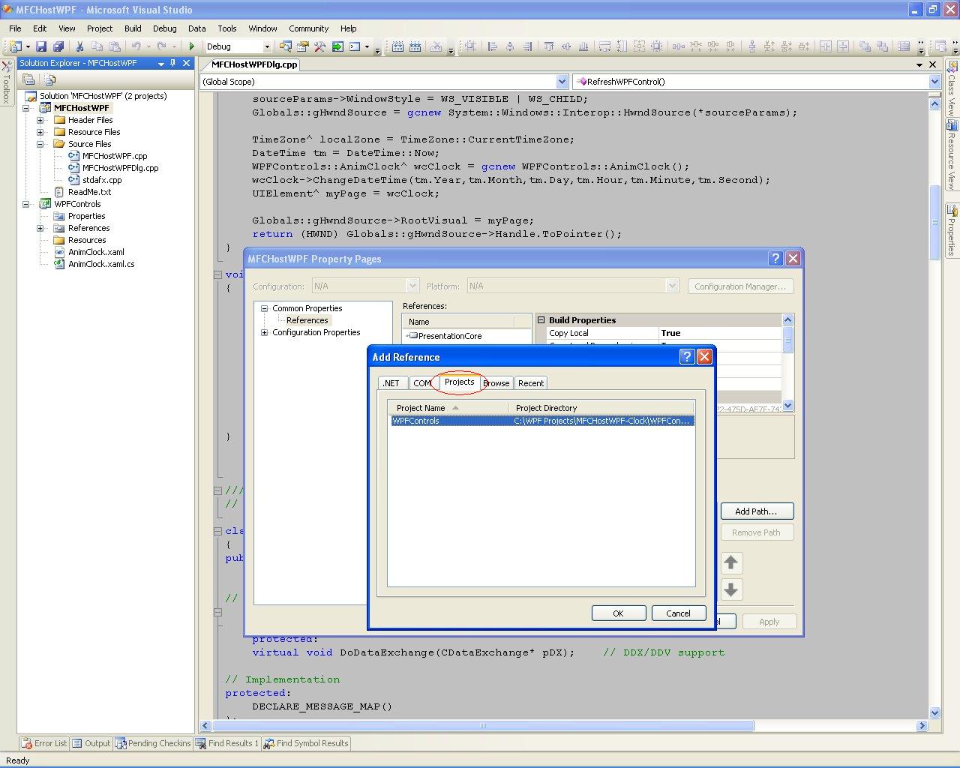Click the Save All toolbar icon
This screenshot has width=960, height=768.
58,46
